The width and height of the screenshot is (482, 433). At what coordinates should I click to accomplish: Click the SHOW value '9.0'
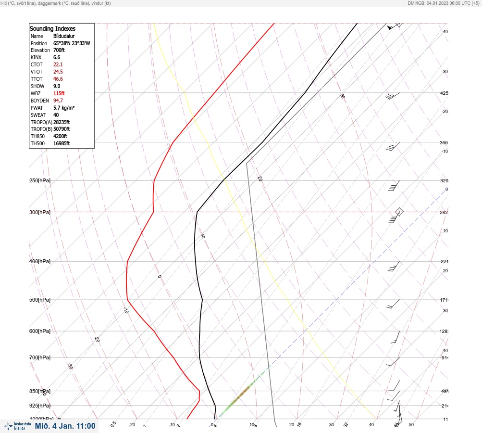tap(57, 86)
